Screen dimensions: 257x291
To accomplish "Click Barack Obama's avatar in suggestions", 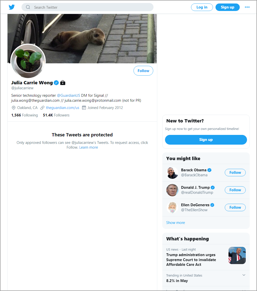I will point(172,173).
